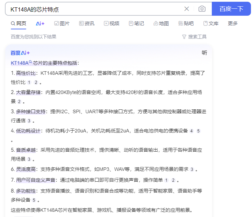Open citation 1 after 操作简单
The width and height of the screenshot is (252, 217).
[x=166, y=180]
